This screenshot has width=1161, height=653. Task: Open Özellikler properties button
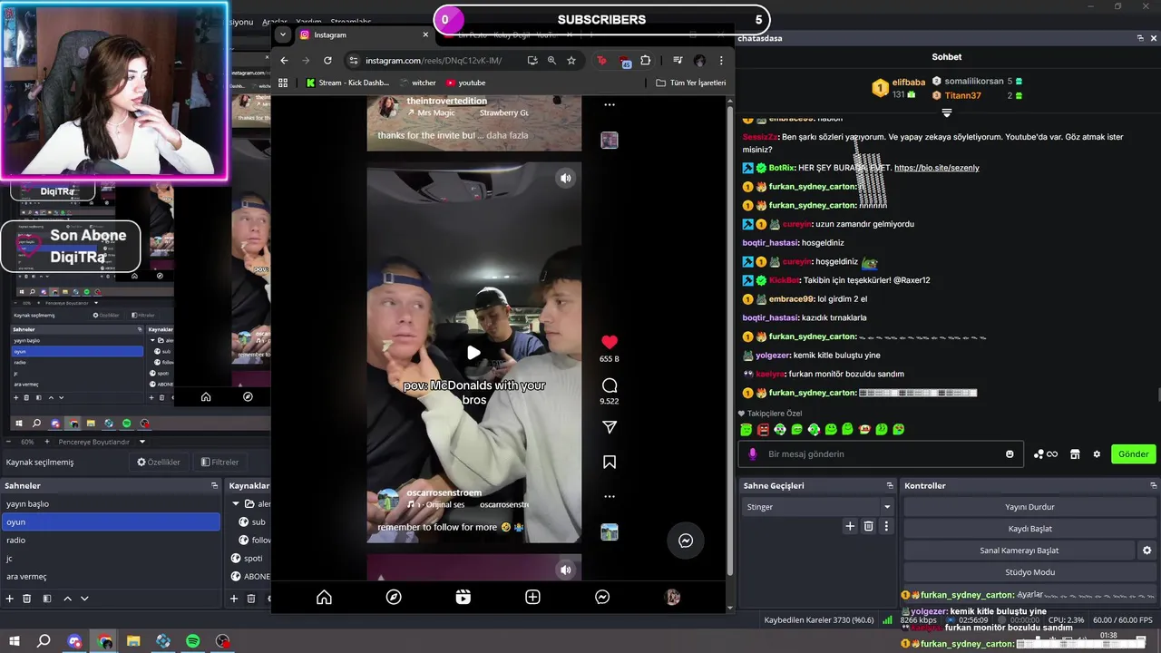[159, 462]
